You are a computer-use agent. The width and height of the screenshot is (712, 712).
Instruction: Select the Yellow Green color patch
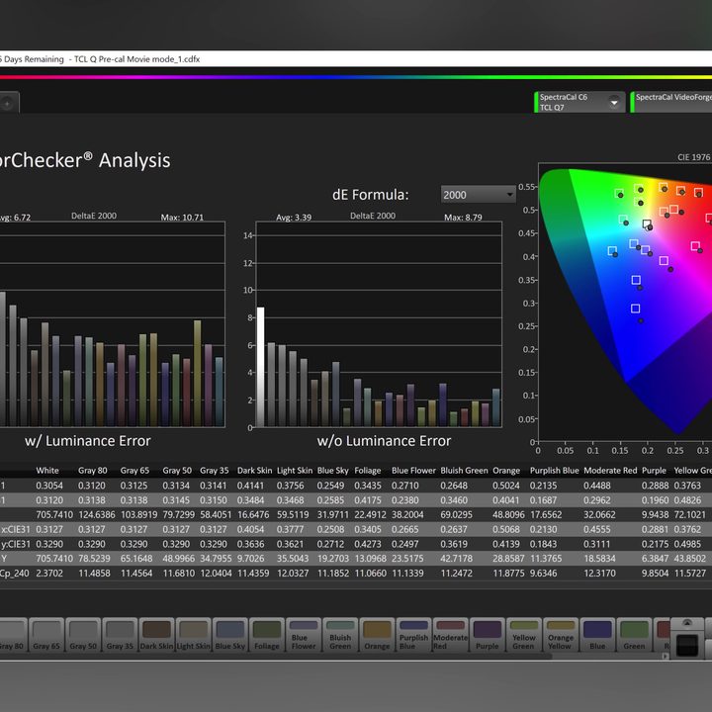524,634
